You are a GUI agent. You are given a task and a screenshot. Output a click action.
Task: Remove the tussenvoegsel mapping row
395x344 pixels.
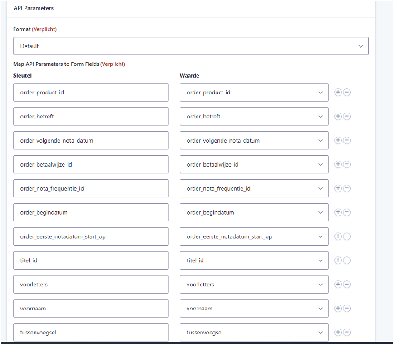coord(346,333)
